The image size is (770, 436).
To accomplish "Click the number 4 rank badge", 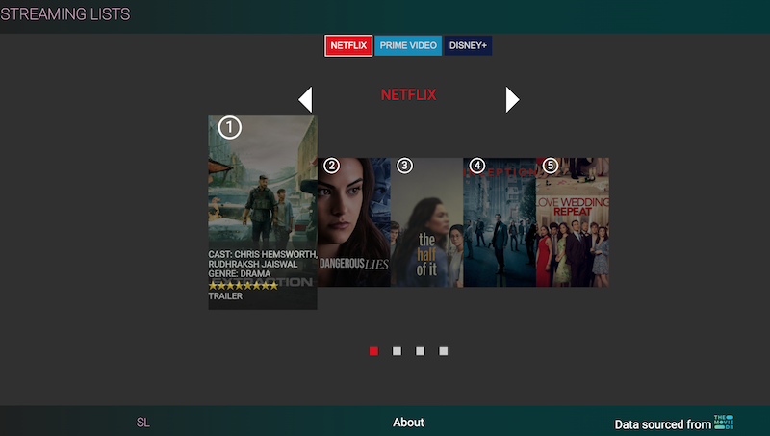I will [x=476, y=166].
